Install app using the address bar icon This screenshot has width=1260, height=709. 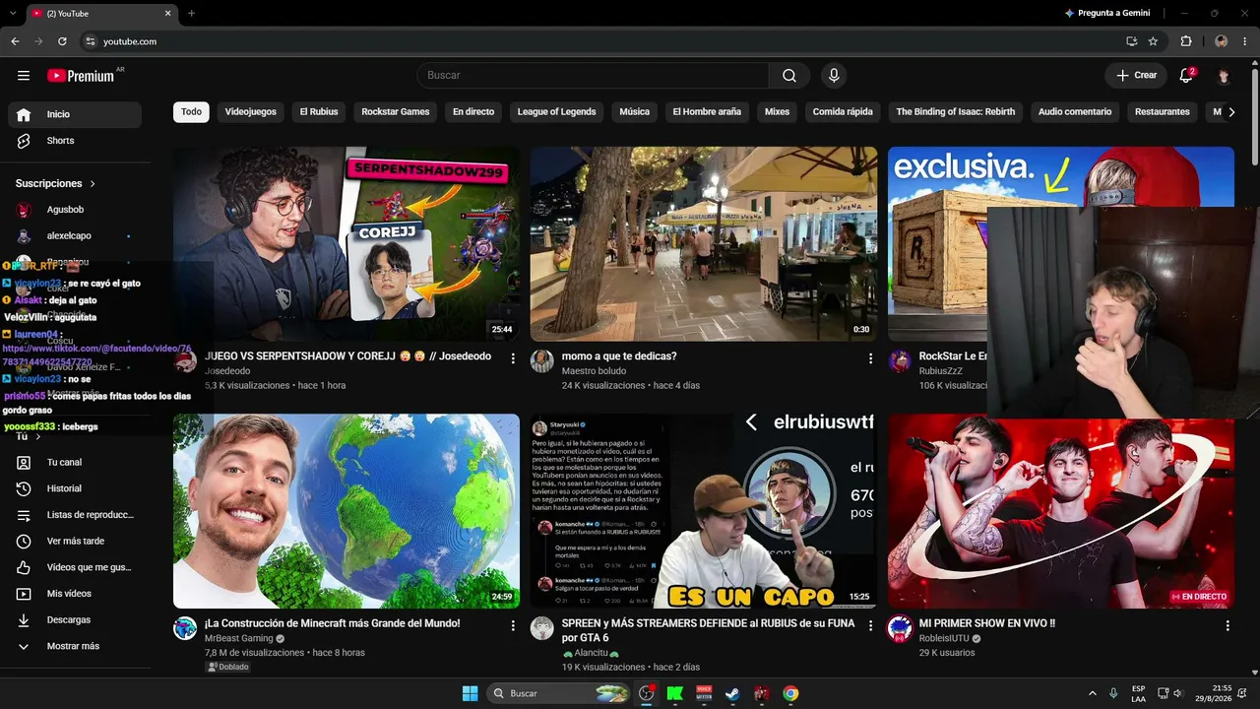coord(1131,41)
